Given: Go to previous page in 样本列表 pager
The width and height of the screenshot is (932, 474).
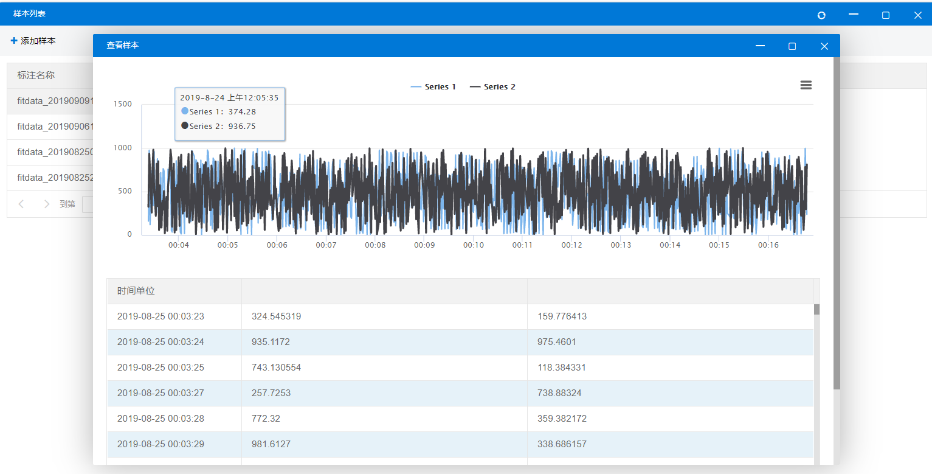Looking at the screenshot, I should [x=21, y=204].
